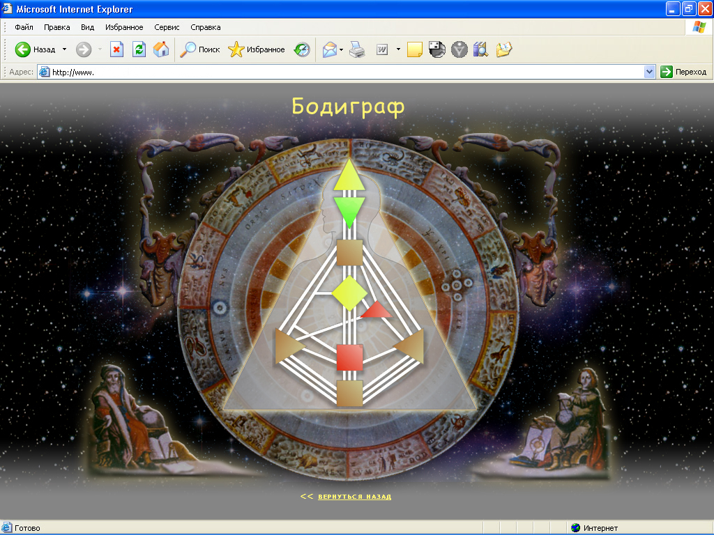Click the Windows flag logo in menu bar
The image size is (714, 535).
(x=699, y=27)
